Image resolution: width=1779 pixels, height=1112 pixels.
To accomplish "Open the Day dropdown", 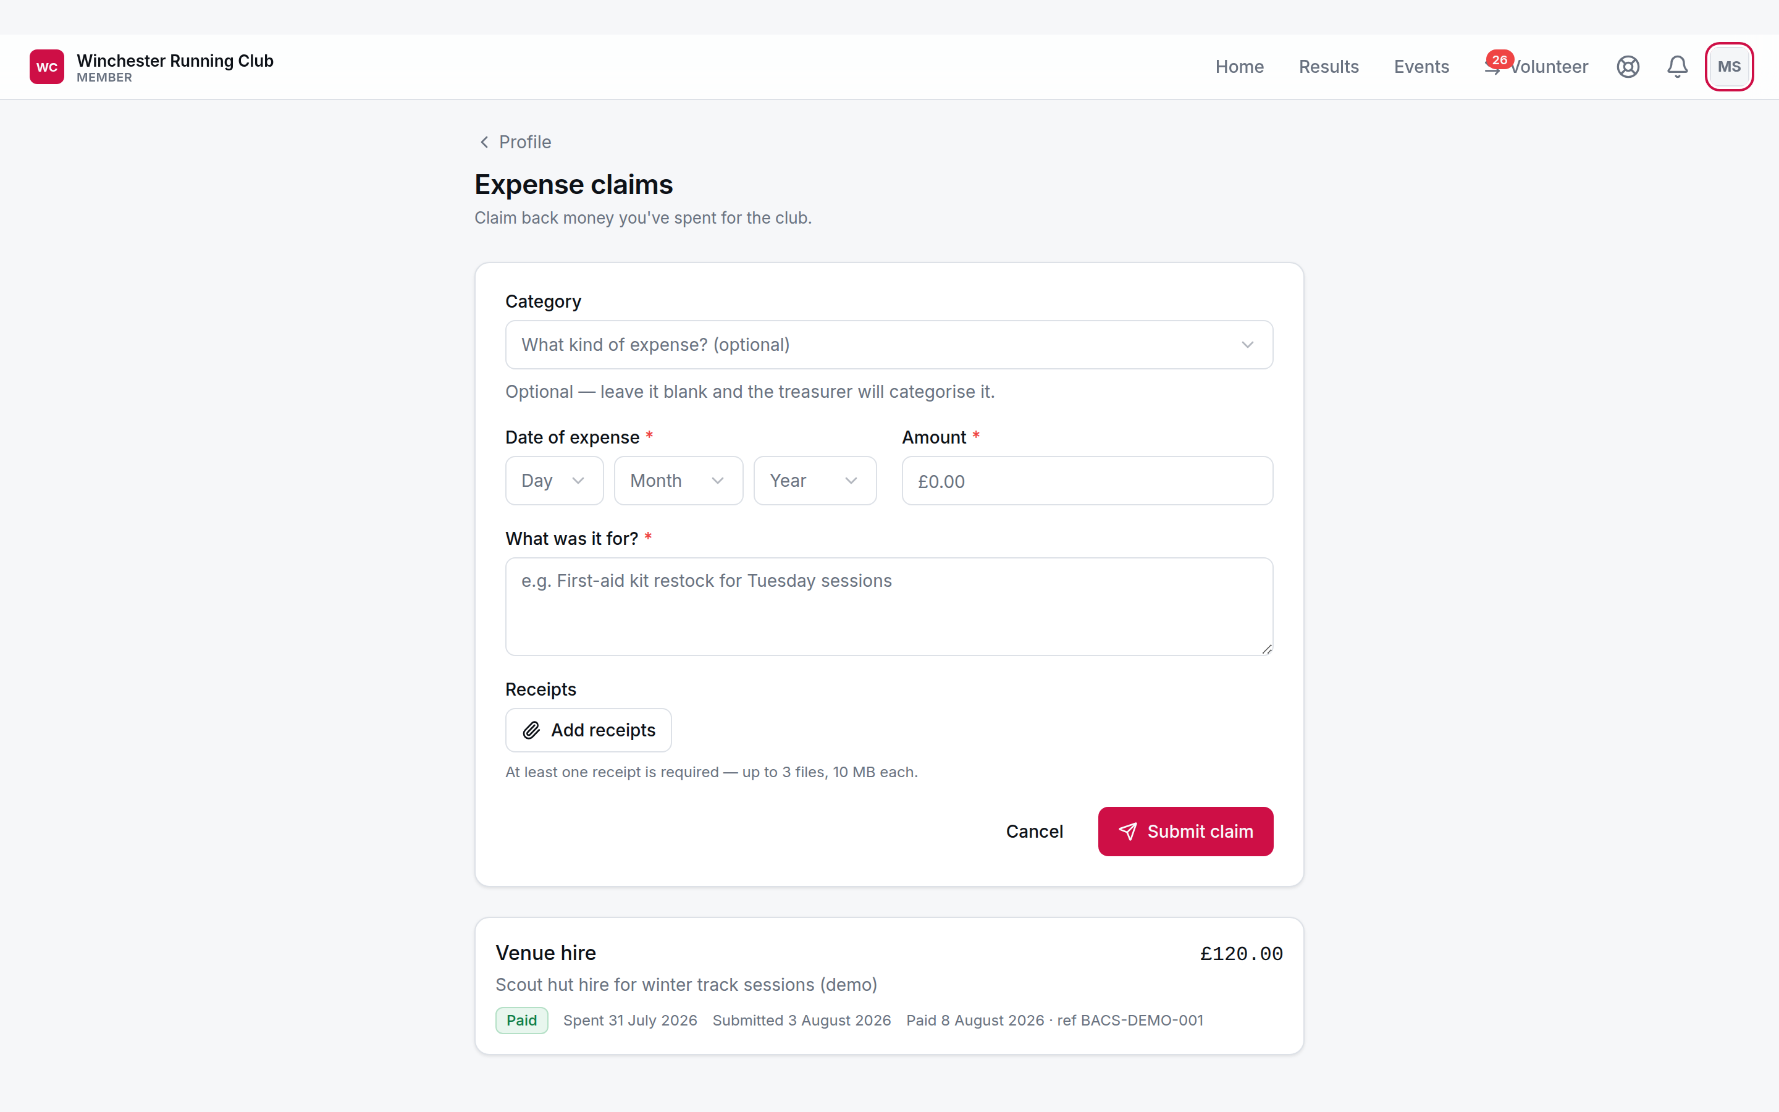I will coord(554,481).
